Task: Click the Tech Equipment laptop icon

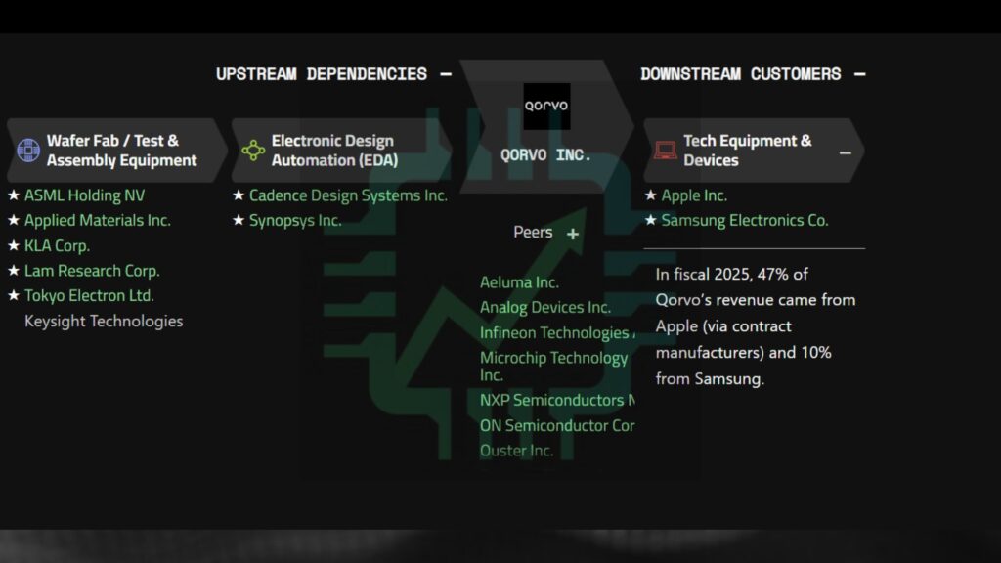Action: point(666,151)
